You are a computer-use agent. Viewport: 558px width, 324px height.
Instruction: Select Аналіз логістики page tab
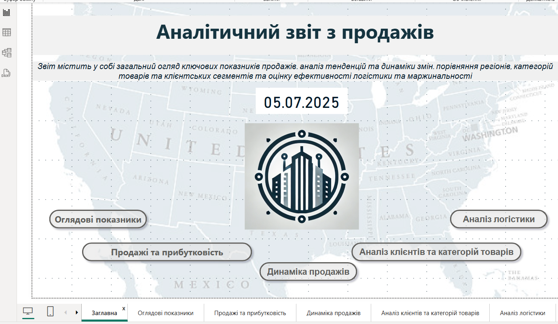pos(522,313)
